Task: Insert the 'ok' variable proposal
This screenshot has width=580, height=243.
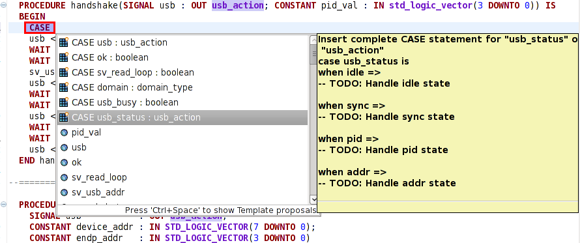Action: coord(182,162)
